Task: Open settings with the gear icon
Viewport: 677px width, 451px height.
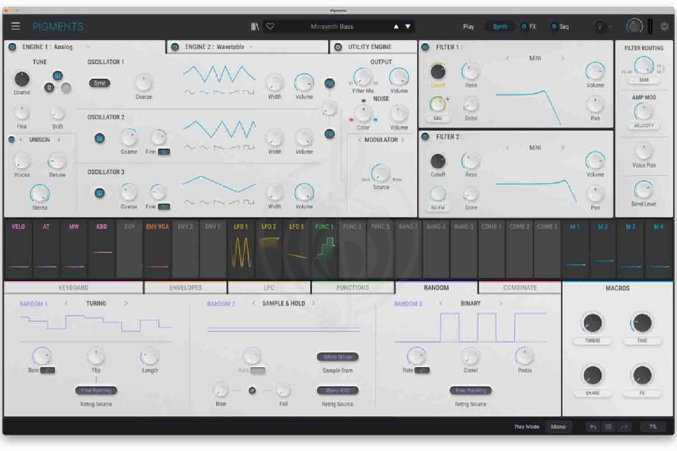Action: (664, 27)
